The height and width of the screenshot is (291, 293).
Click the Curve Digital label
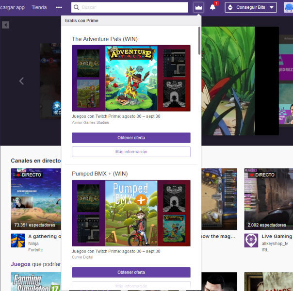tap(82, 257)
